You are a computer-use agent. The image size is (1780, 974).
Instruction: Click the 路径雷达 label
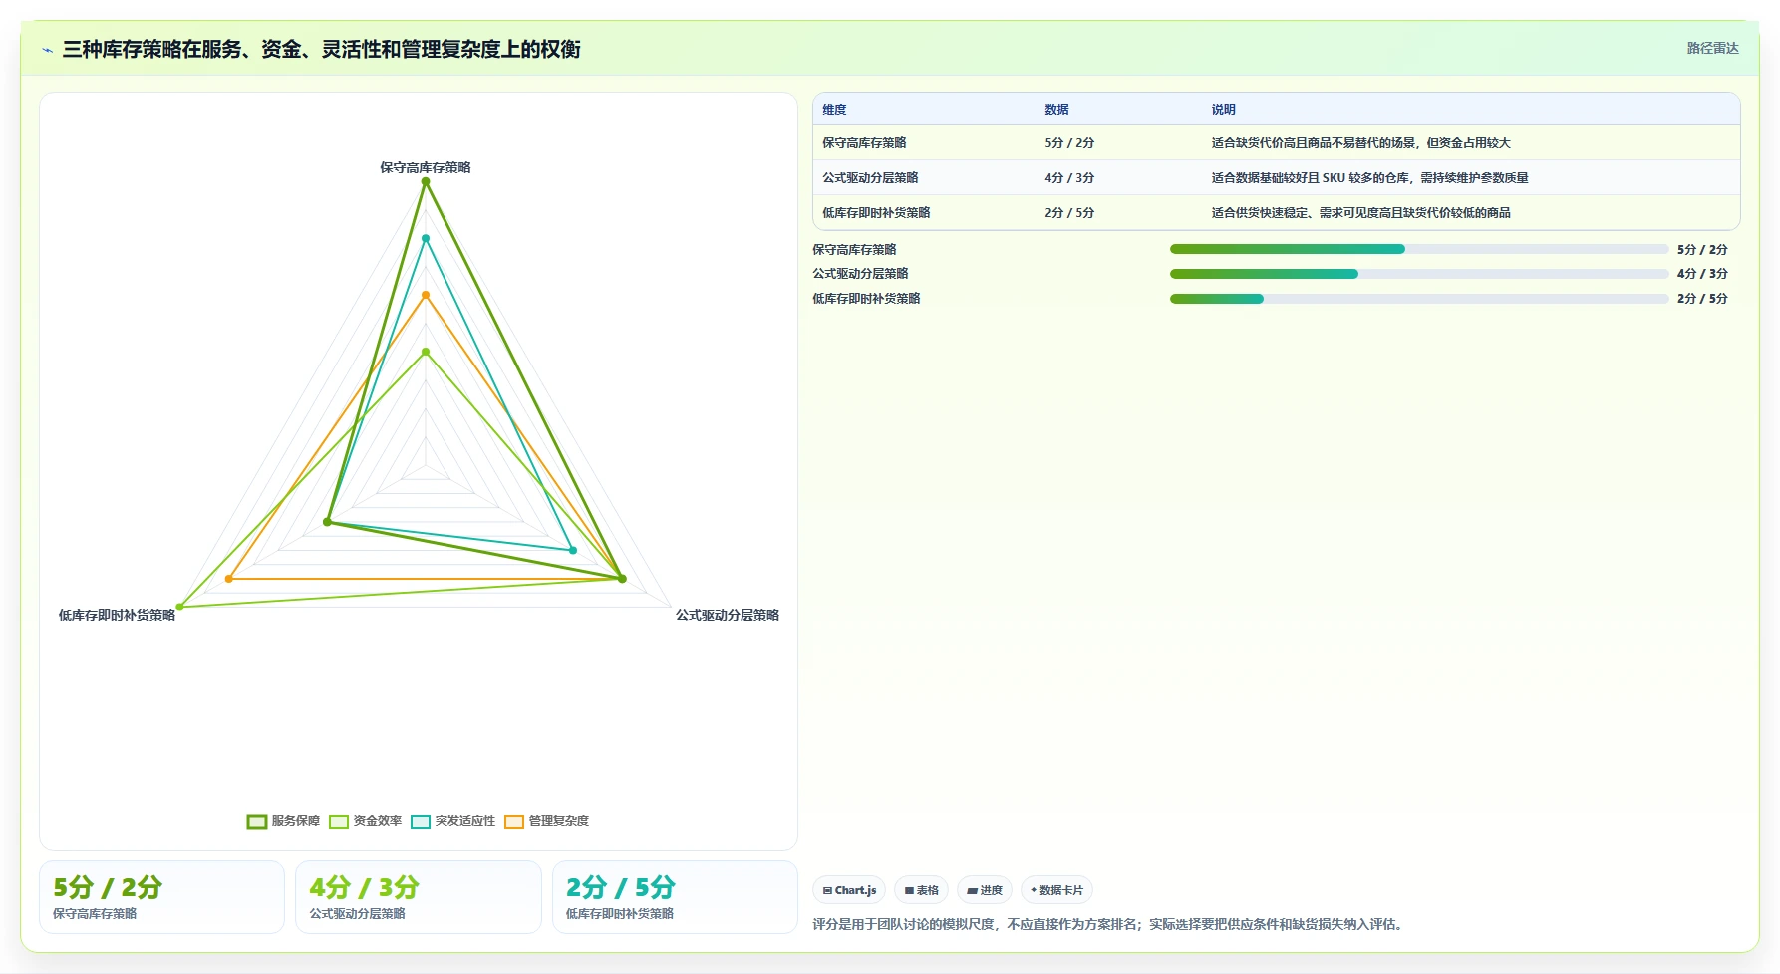coord(1712,48)
